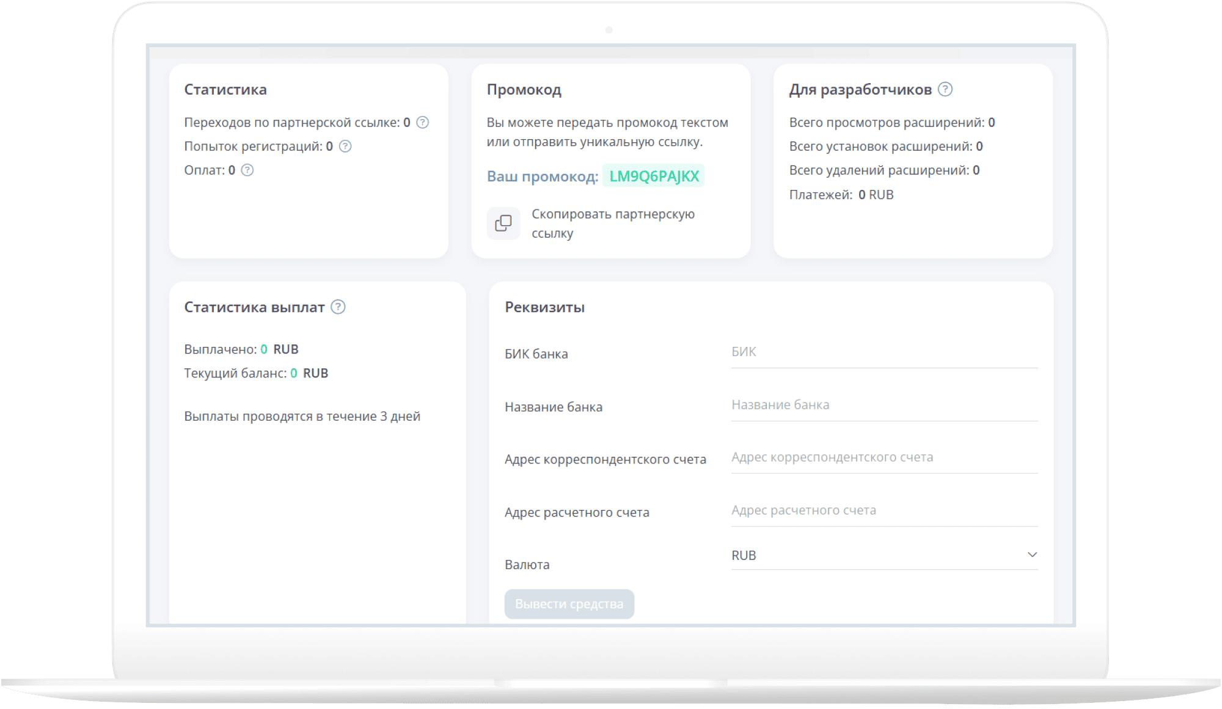The image size is (1222, 709).
Task: Click the Адрес расчетного счета input field
Action: click(884, 511)
